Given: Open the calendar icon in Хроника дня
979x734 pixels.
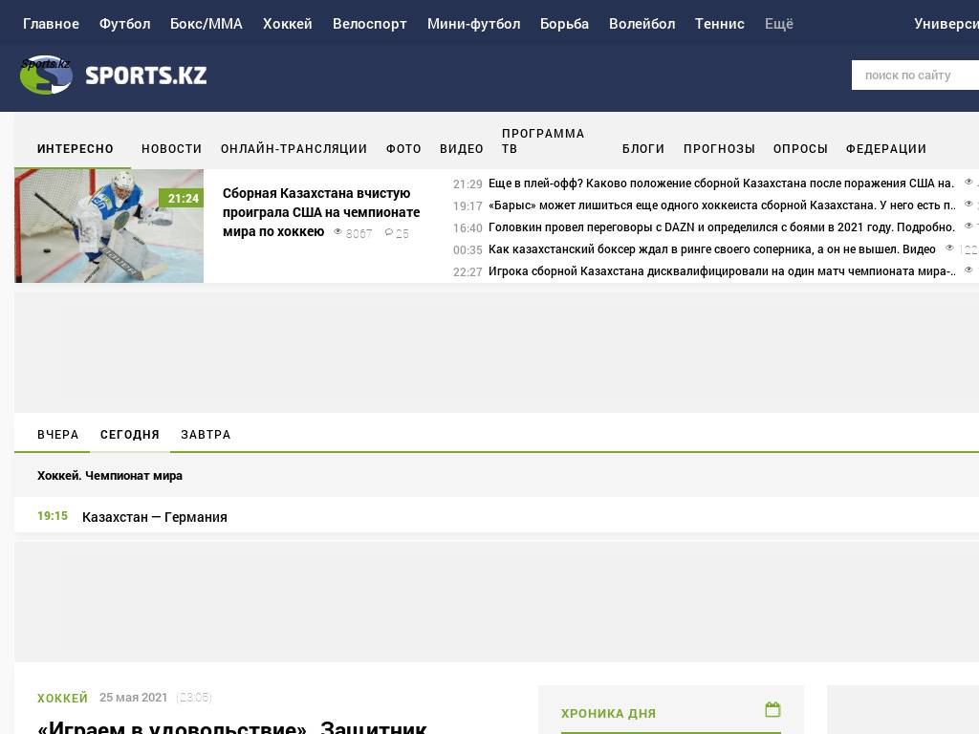Looking at the screenshot, I should (772, 709).
